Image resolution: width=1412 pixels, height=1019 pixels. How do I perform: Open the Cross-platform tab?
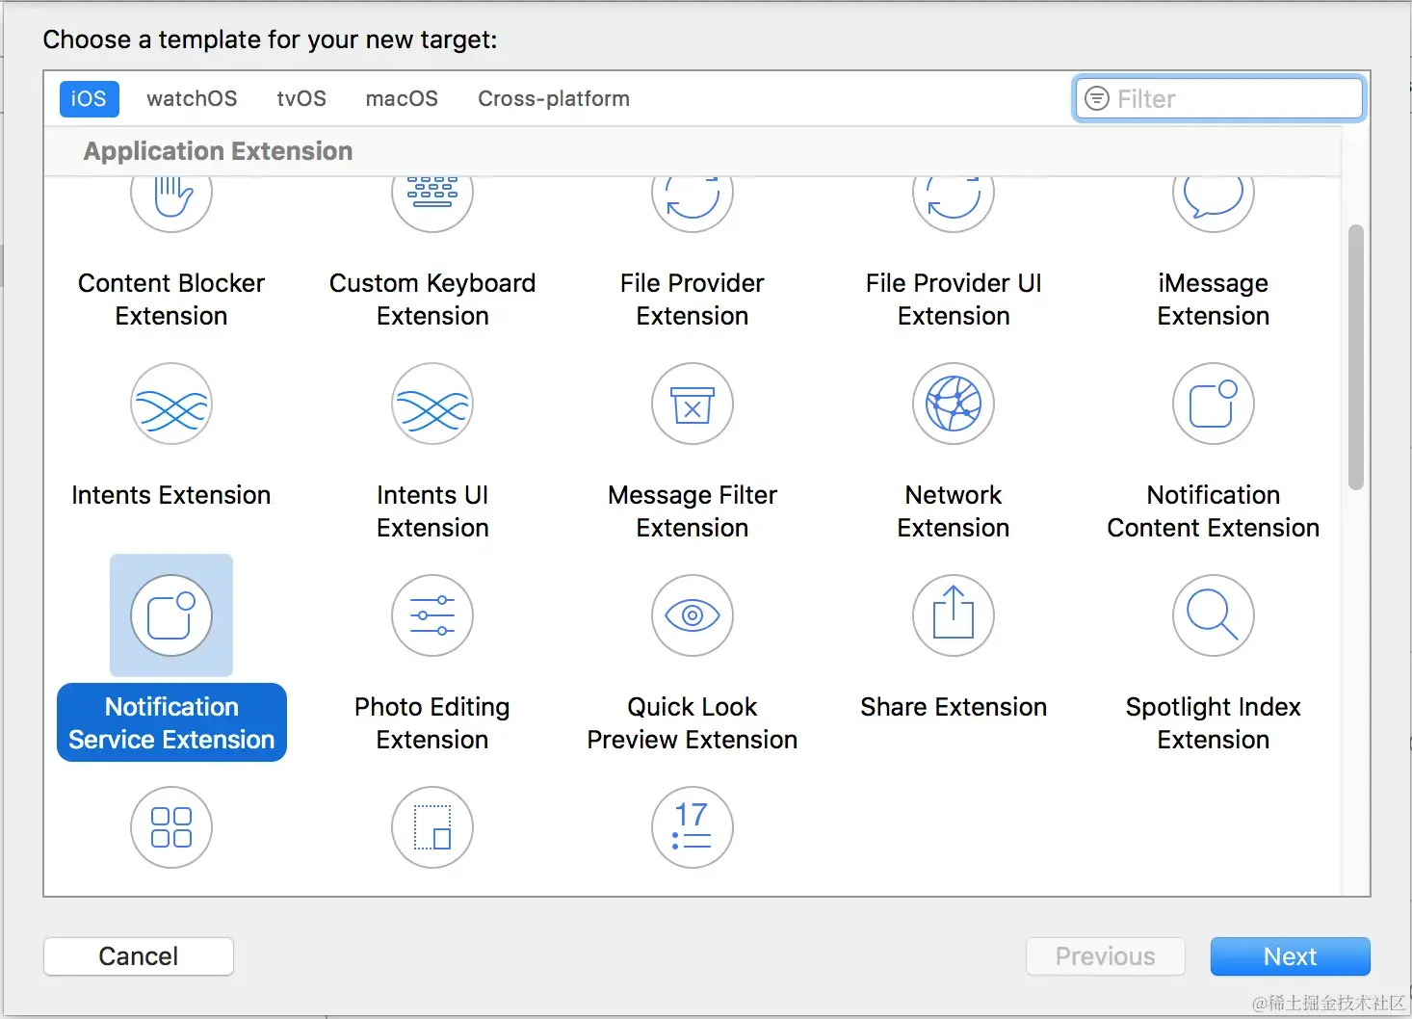[x=554, y=98]
